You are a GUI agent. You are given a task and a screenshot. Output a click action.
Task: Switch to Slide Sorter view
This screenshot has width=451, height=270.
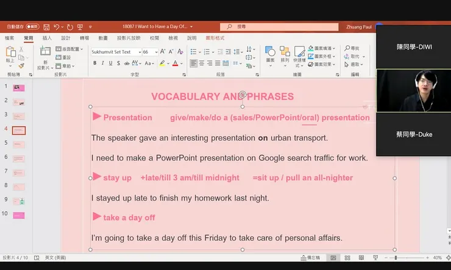(347, 258)
